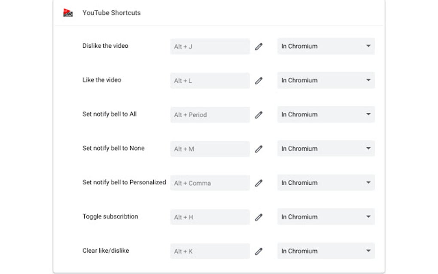Viewport: 438px width, 274px height.
Task: Edit the Dislike the video shortcut
Action: click(259, 46)
